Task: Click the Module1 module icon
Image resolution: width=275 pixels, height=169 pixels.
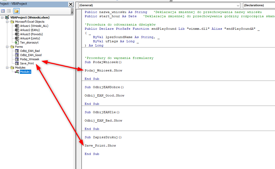Action: (17, 72)
